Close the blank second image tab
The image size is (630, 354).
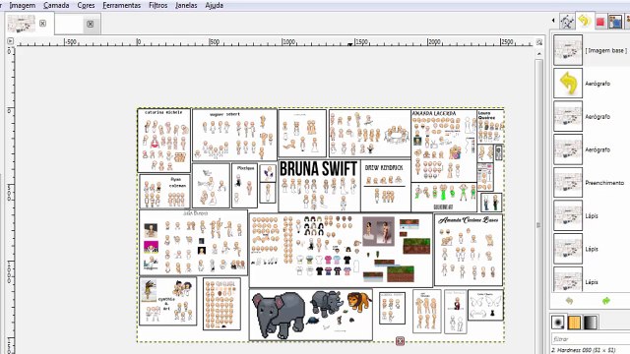[x=90, y=24]
